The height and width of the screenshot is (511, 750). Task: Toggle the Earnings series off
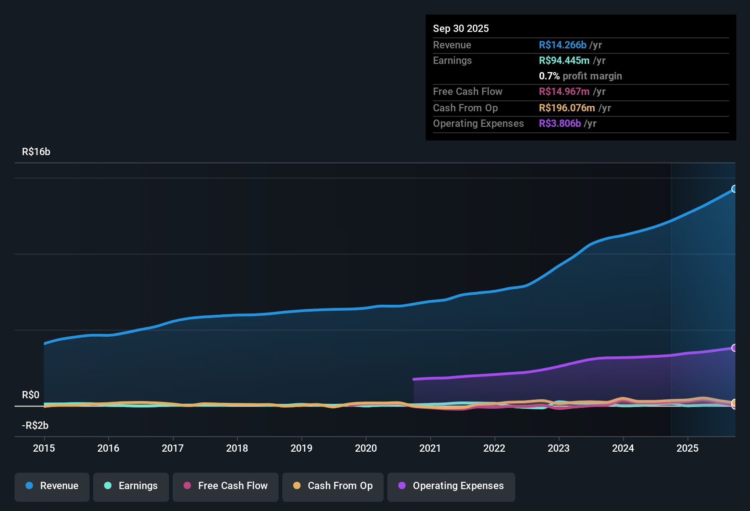131,486
